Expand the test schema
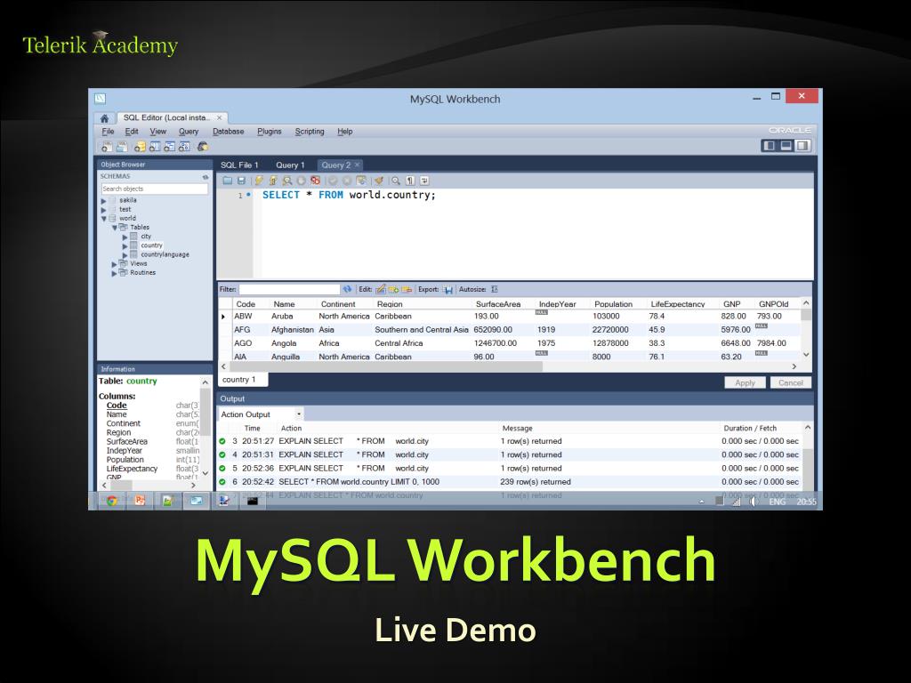Screen dimensions: 911x683 [x=104, y=210]
